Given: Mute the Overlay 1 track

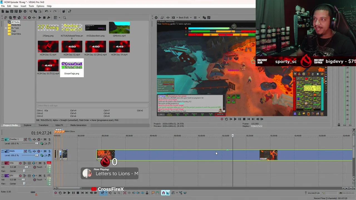Looking at the screenshot, I should click(45, 139).
